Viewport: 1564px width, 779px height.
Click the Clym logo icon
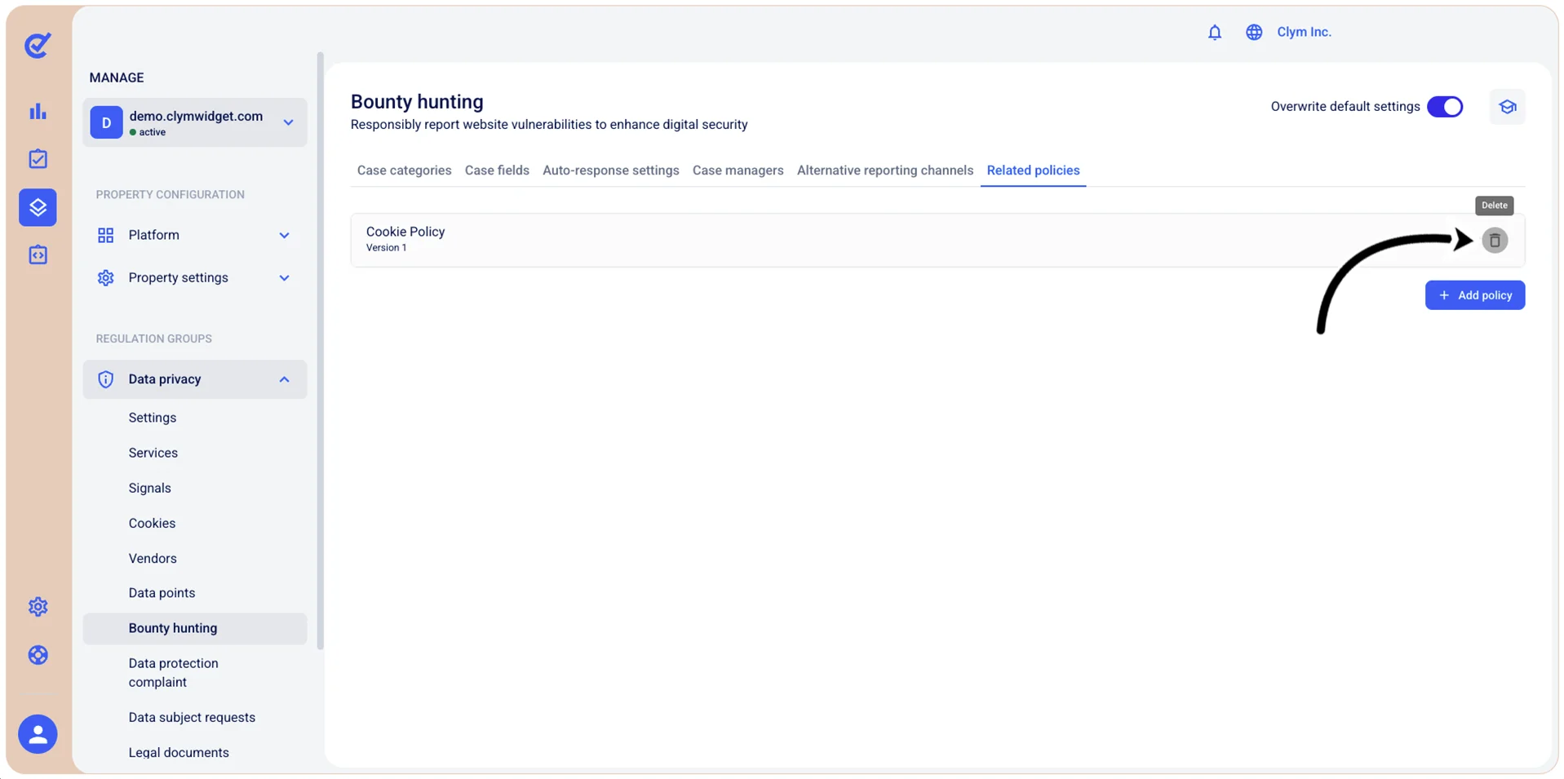[38, 45]
